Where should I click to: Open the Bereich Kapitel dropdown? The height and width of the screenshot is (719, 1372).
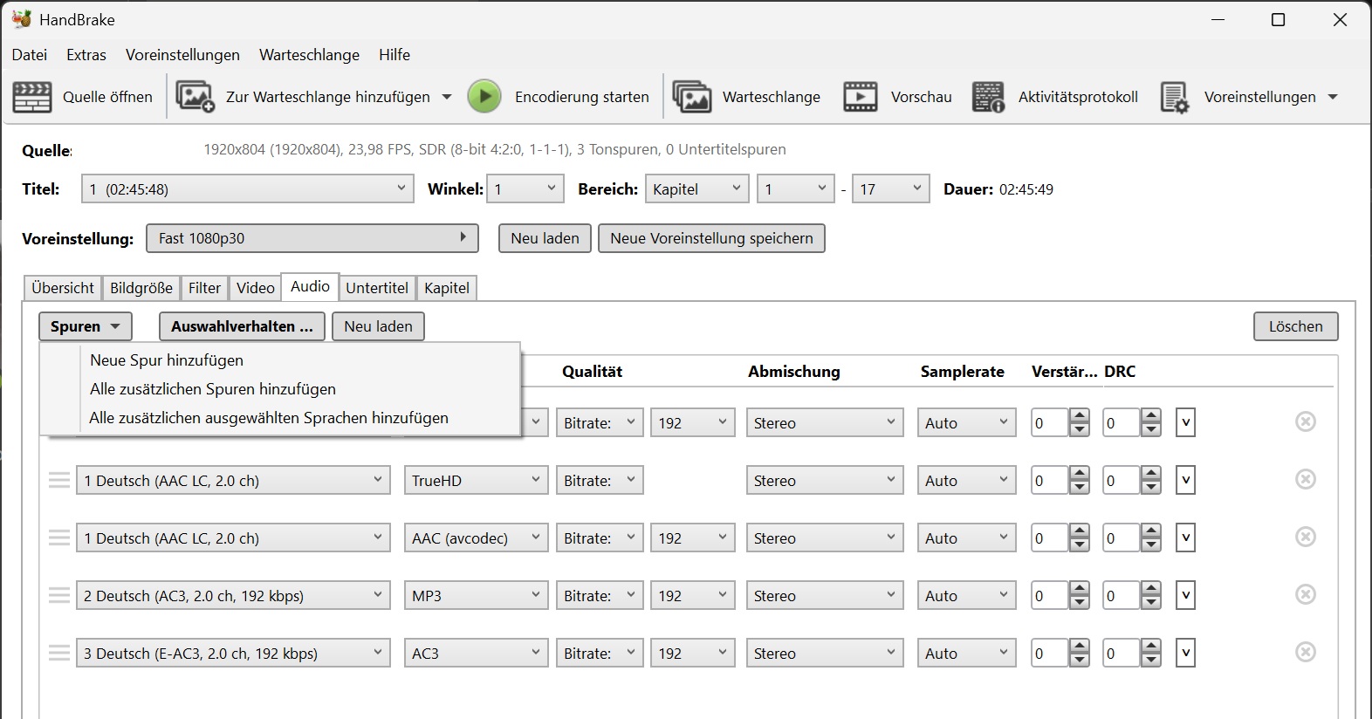click(x=696, y=188)
